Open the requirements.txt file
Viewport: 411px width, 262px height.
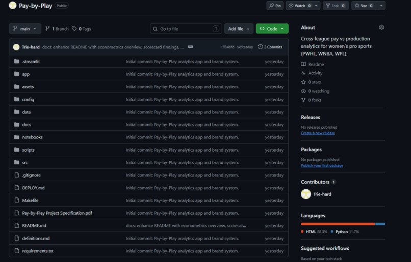(38, 251)
